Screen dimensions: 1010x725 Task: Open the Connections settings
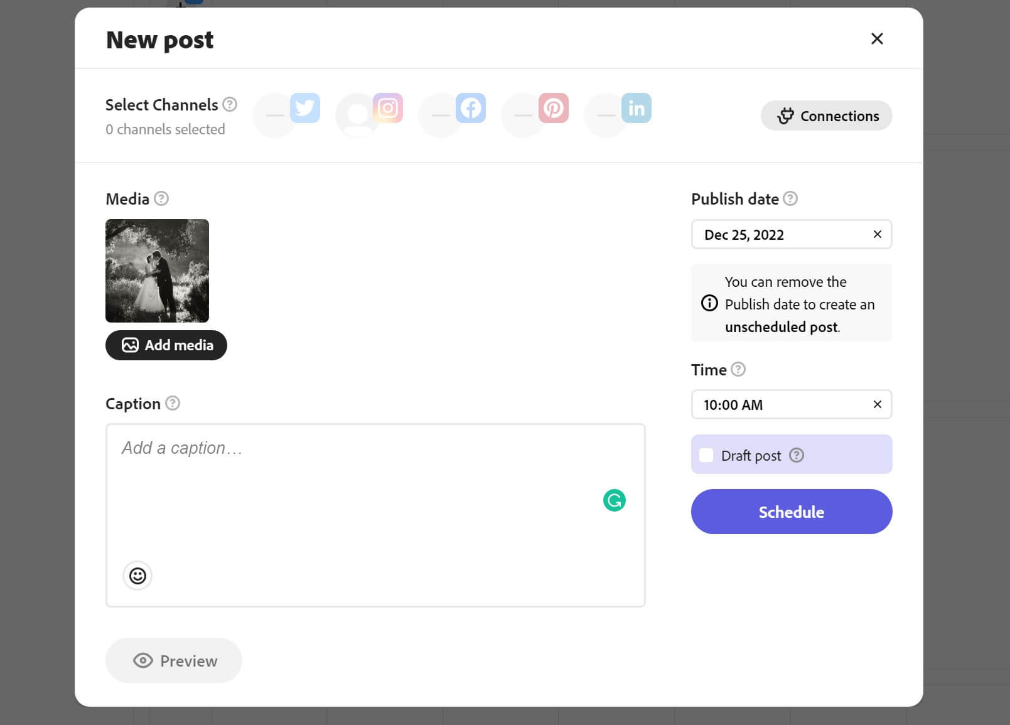coord(826,116)
